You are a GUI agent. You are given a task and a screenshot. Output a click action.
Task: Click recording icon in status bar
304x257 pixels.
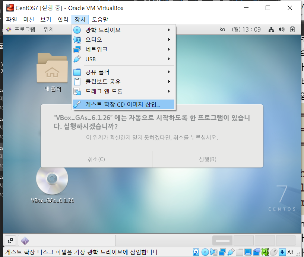(256, 252)
